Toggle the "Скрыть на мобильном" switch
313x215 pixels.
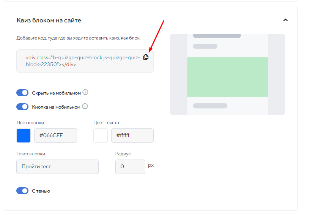tap(22, 93)
